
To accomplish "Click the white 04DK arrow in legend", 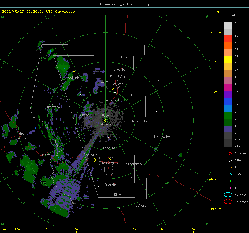I will pyautogui.click(x=228, y=160).
